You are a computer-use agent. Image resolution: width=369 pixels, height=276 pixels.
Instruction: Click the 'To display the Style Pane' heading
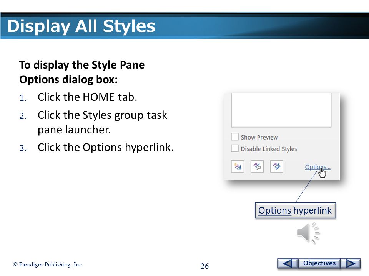(x=81, y=65)
